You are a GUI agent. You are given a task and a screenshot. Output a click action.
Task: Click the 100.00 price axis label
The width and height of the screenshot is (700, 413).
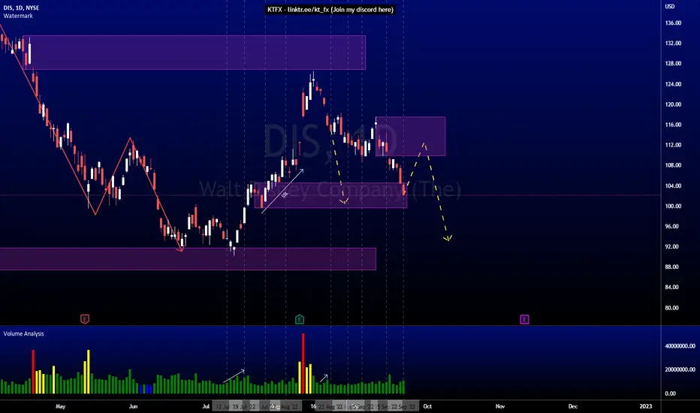[x=673, y=206]
